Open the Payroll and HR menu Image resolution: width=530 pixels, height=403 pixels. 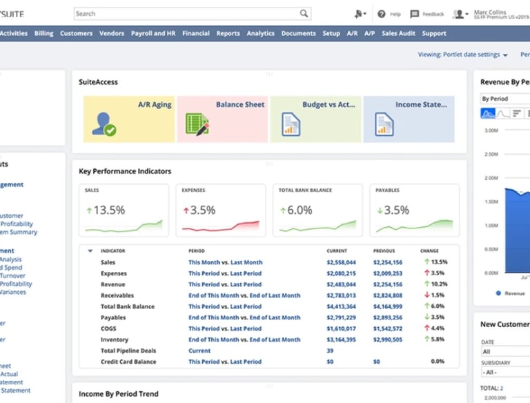pos(153,33)
